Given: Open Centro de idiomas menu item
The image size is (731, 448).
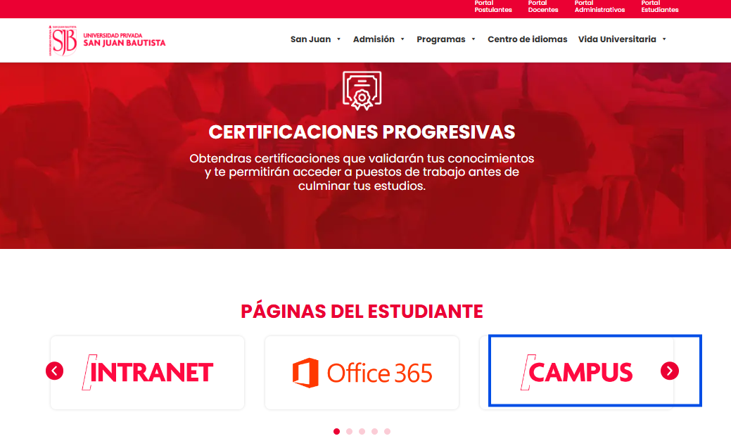Looking at the screenshot, I should tap(527, 39).
